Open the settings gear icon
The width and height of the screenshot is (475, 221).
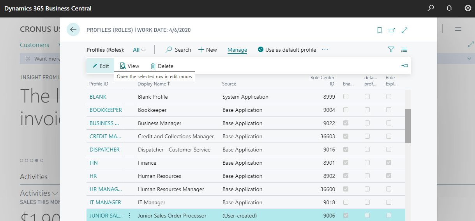coord(468,8)
